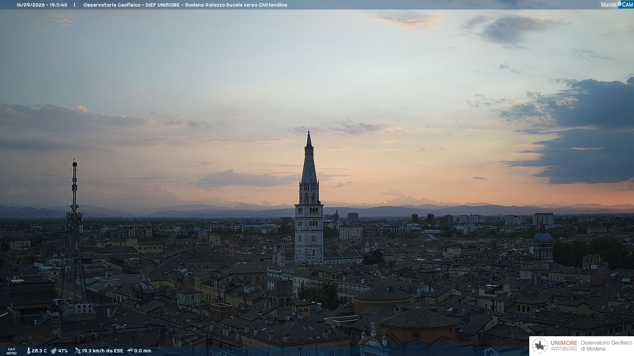Select the DATI METEO label
The width and height of the screenshot is (634, 356).
12,351
